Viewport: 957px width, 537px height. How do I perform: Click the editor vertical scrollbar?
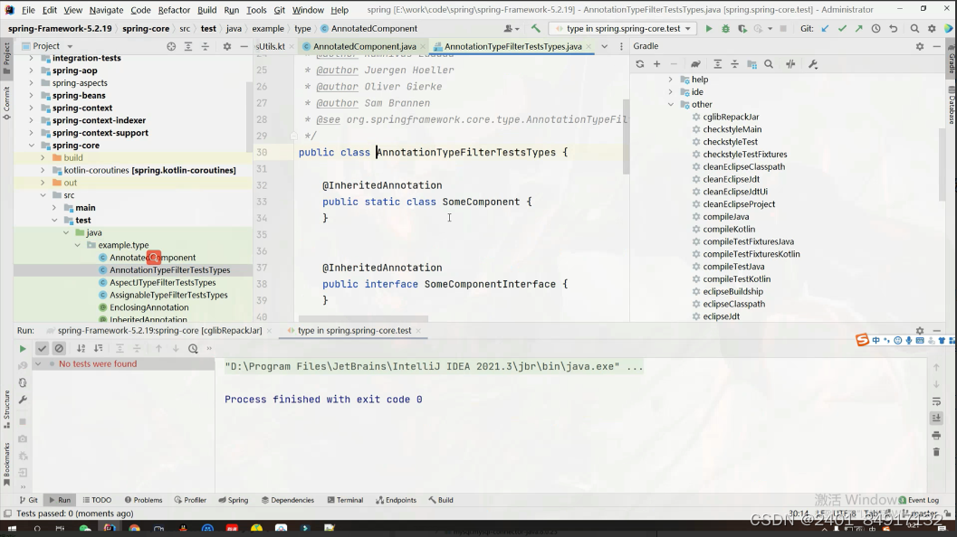pos(626,137)
